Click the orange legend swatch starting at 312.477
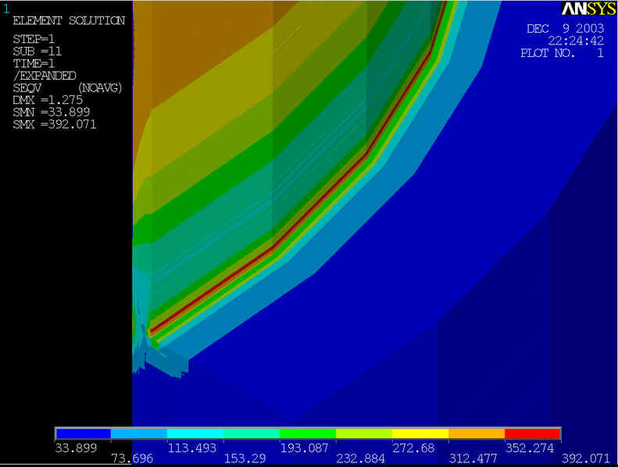This screenshot has width=618, height=467. [x=477, y=433]
